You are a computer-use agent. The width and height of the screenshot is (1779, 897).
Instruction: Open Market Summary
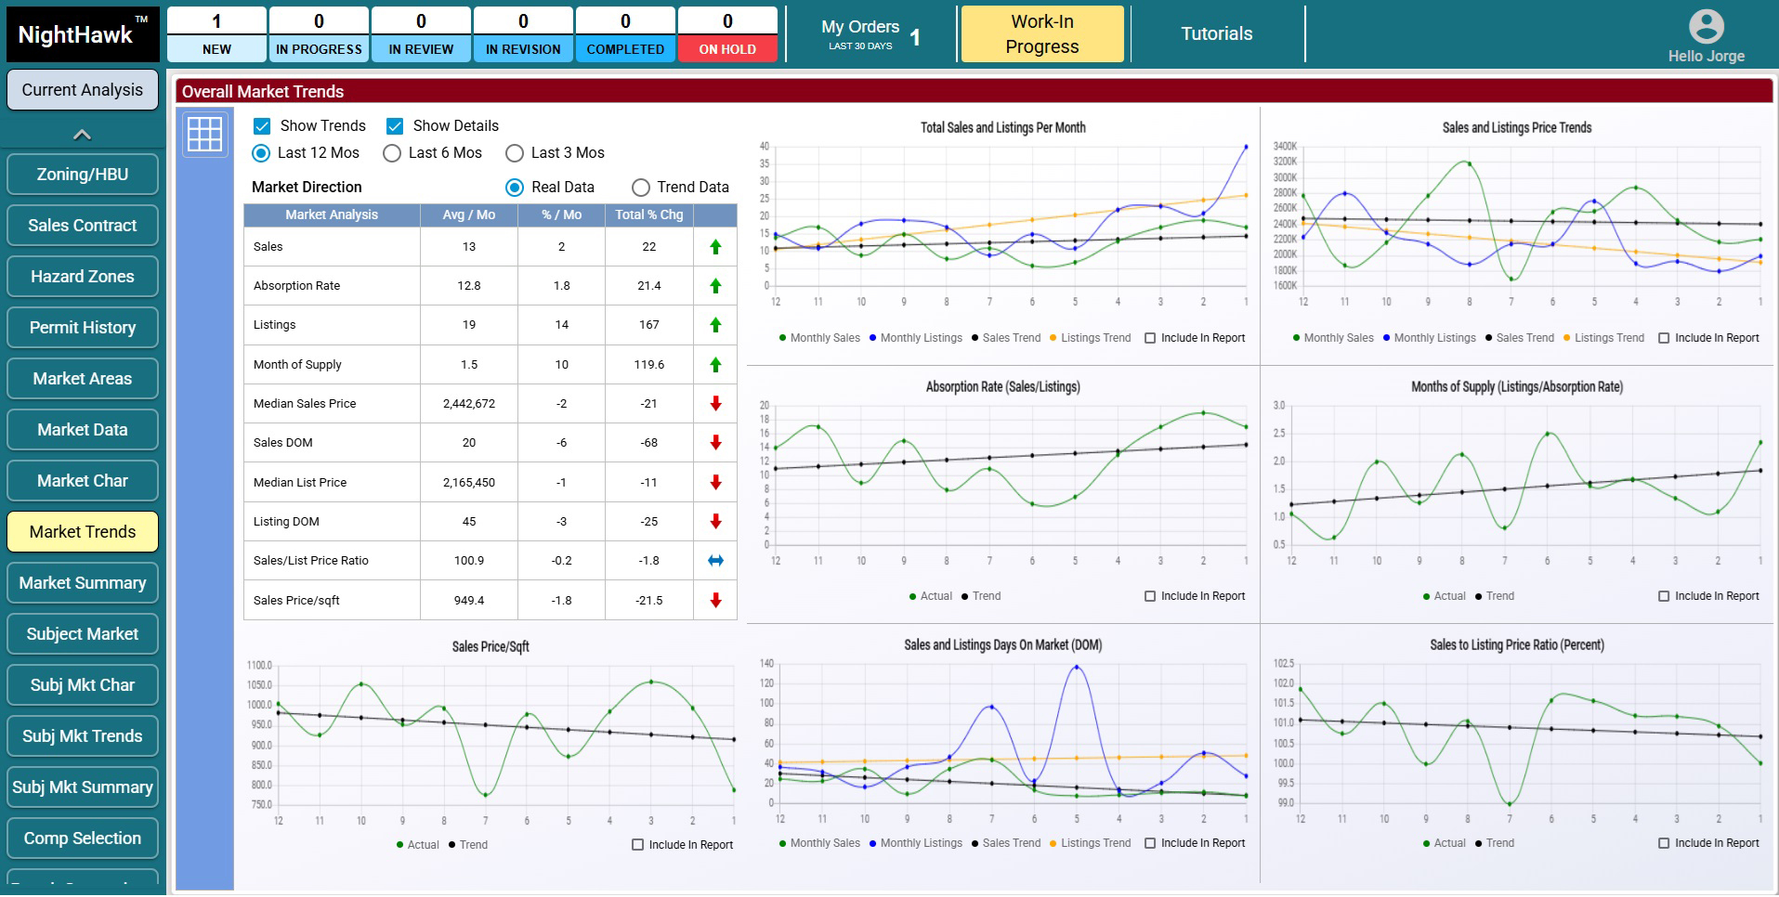pyautogui.click(x=83, y=583)
